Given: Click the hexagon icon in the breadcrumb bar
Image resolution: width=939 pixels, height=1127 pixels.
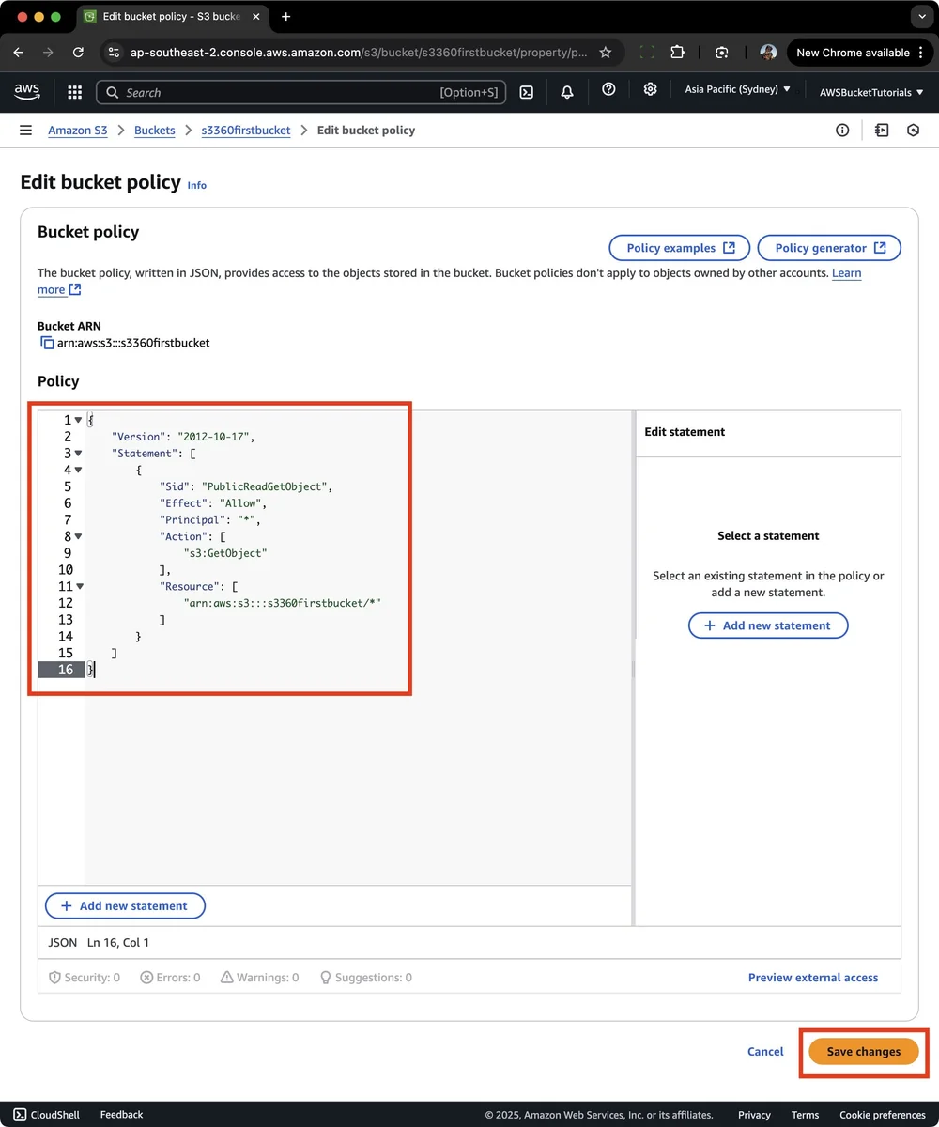Looking at the screenshot, I should (913, 131).
